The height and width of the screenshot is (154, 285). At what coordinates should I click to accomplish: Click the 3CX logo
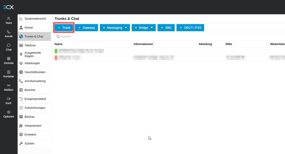[x=8, y=7]
